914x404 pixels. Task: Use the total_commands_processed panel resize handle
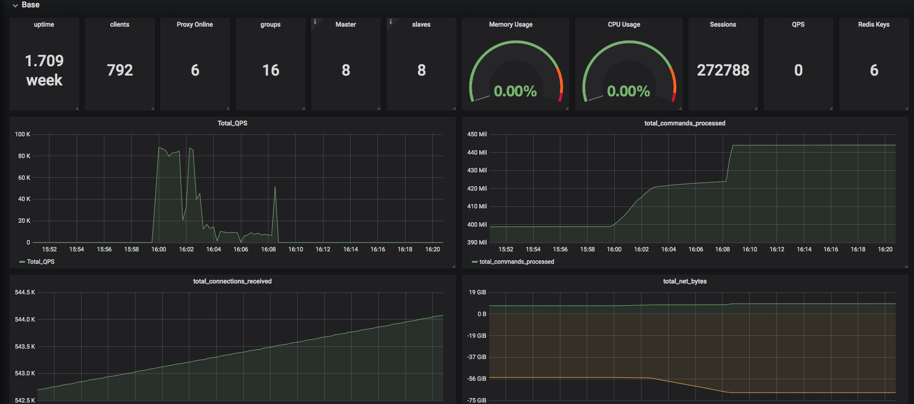click(x=906, y=266)
